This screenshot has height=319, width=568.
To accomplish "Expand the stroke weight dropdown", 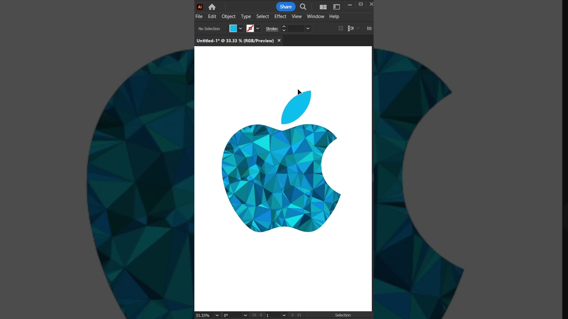I will [x=308, y=28].
